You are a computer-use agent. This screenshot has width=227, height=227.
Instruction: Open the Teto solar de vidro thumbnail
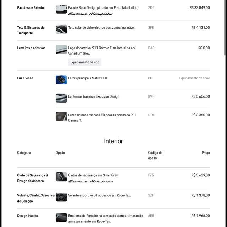click(x=61, y=29)
